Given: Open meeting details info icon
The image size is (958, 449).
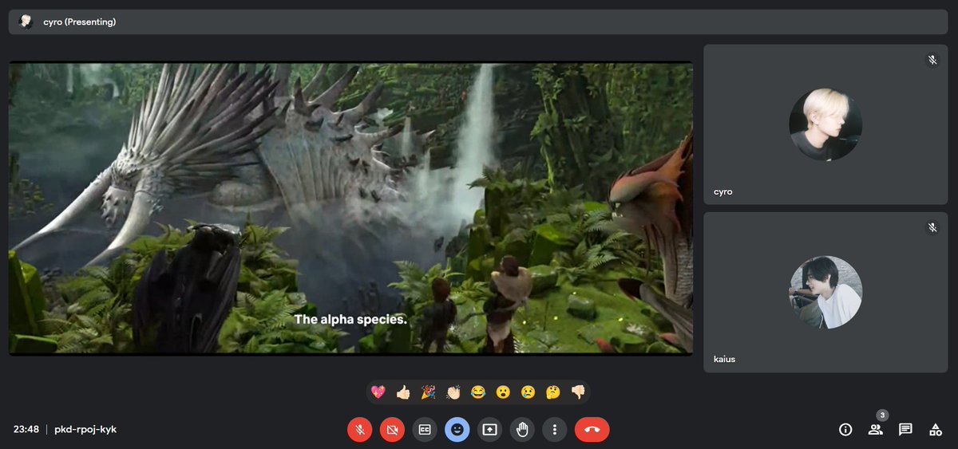Looking at the screenshot, I should (845, 429).
